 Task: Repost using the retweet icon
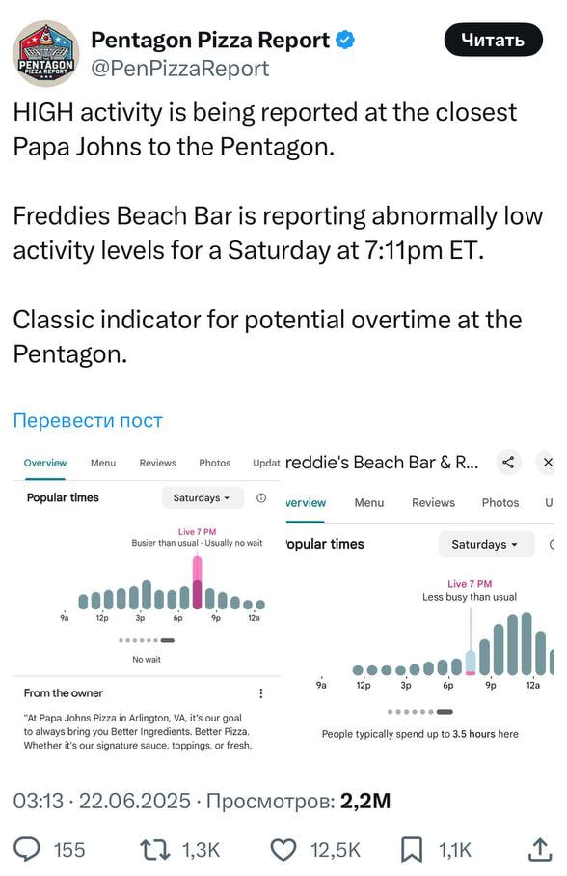[155, 850]
